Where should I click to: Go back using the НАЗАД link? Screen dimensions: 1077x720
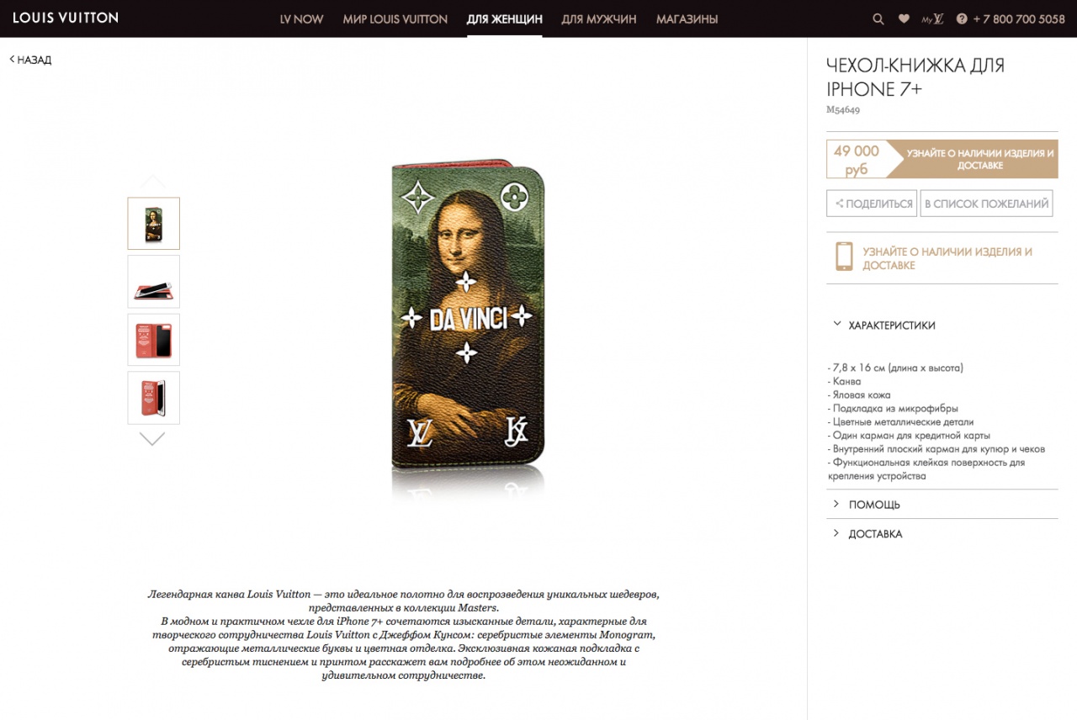coord(30,60)
